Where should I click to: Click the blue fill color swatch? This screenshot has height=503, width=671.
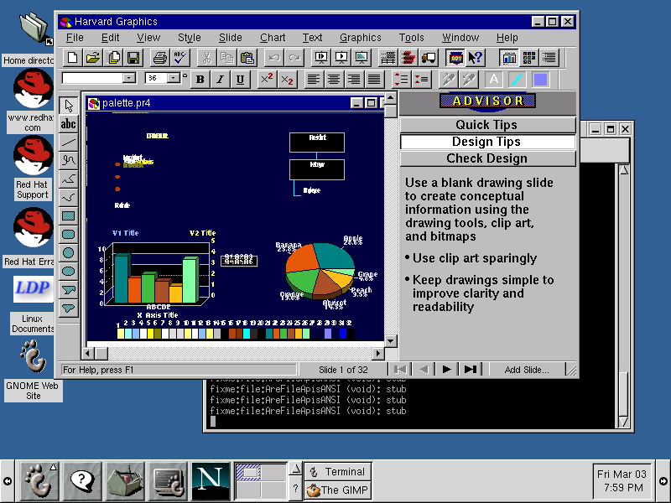(x=540, y=80)
